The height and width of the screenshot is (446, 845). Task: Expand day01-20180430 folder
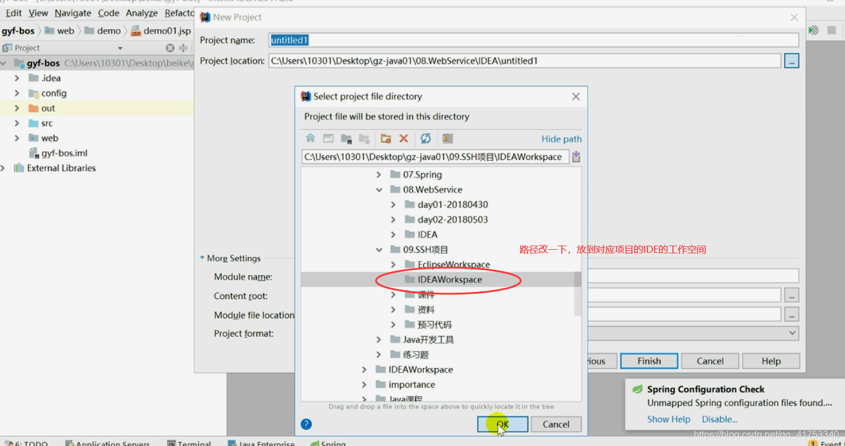393,205
